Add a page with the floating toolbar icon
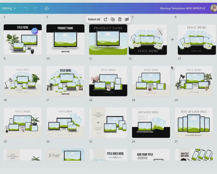The height and width of the screenshot is (174, 217). point(105,19)
